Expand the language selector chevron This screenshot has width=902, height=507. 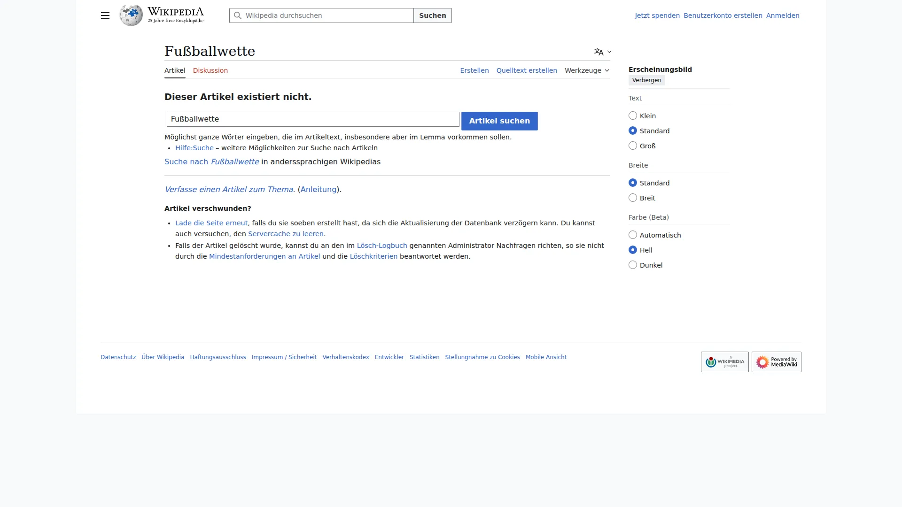609,52
